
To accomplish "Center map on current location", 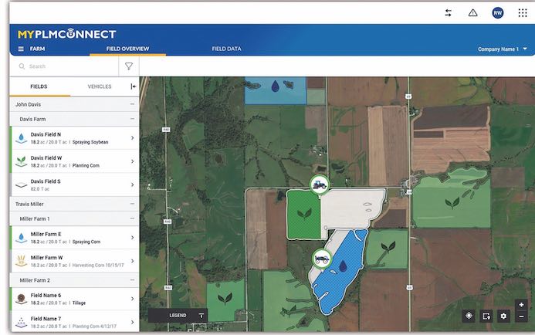I will tap(468, 316).
